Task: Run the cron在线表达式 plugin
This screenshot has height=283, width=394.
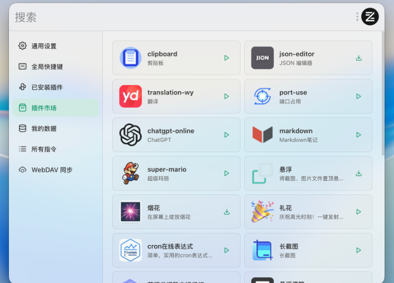Action: 226,250
